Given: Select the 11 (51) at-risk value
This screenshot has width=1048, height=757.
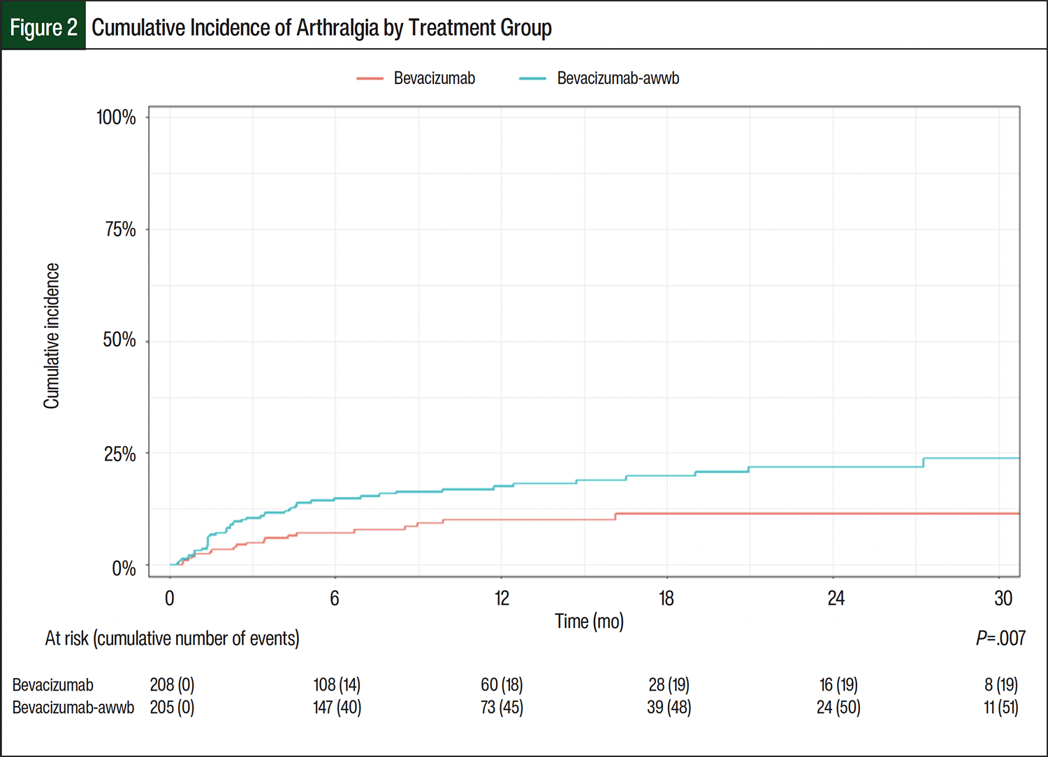Looking at the screenshot, I should (x=1000, y=707).
